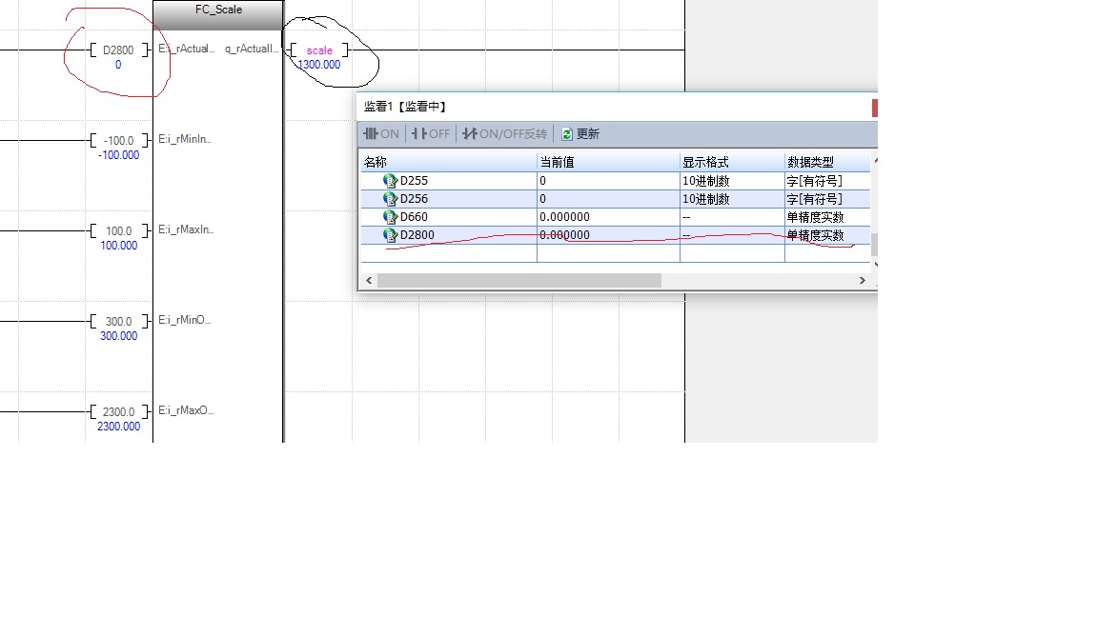Toggle ON/OFF反转 in watch window
Image resolution: width=1098 pixels, height=617 pixels.
coord(504,134)
